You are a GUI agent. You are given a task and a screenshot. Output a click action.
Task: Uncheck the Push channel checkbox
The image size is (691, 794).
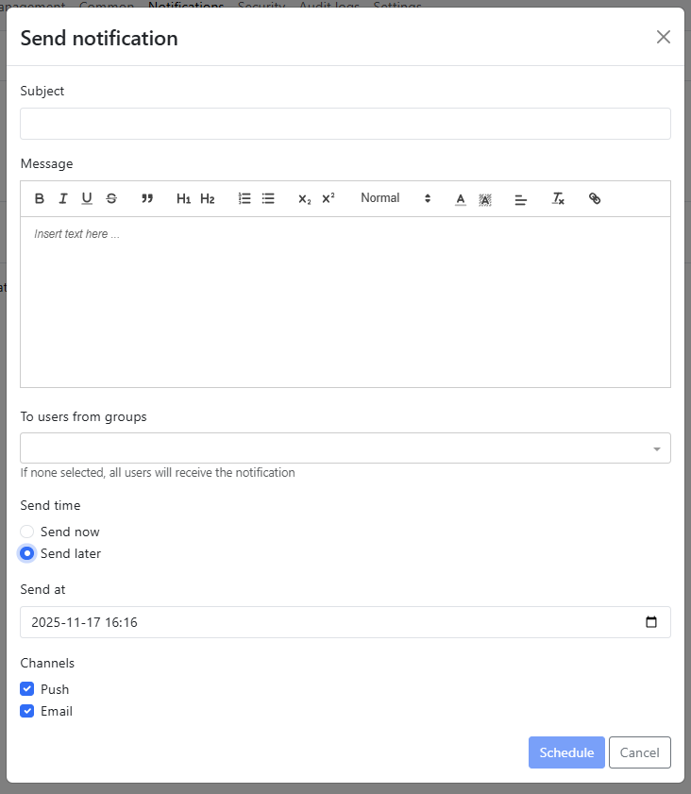pos(27,689)
